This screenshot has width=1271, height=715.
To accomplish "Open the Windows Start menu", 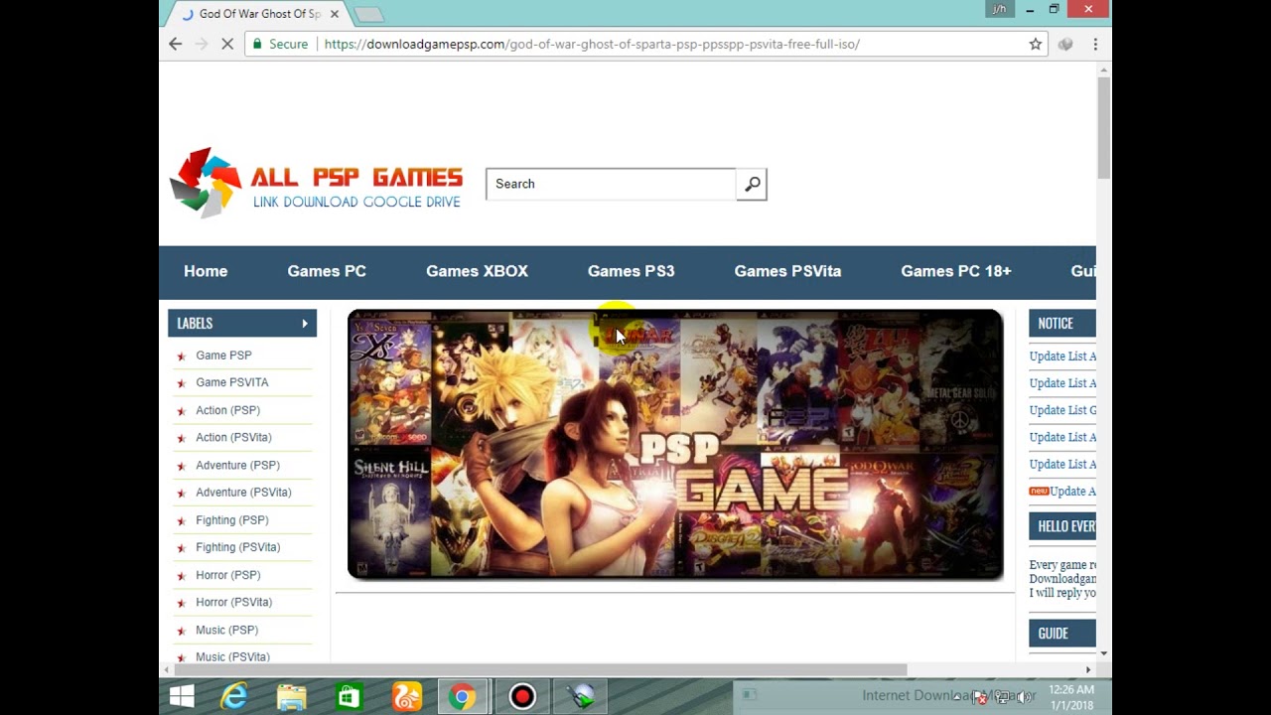I will [182, 697].
